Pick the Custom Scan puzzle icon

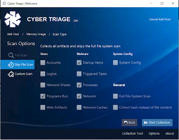11,74
